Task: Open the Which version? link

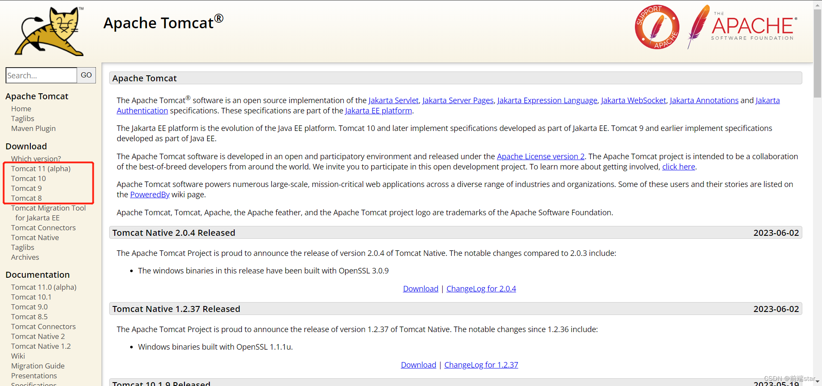Action: pos(36,159)
